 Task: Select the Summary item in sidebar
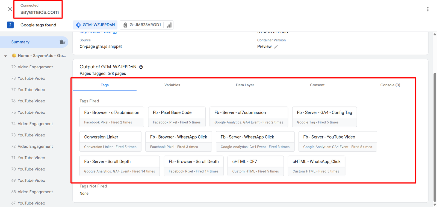pos(20,42)
